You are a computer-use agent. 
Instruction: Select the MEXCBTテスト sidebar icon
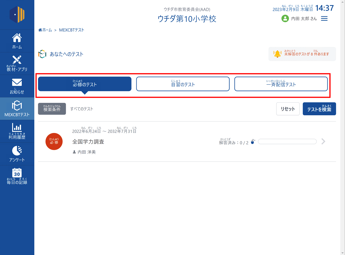click(x=17, y=106)
